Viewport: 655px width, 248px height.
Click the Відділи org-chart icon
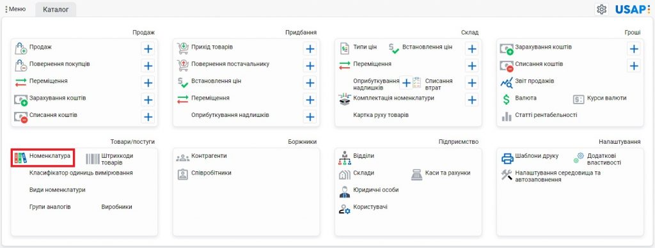[345, 158]
